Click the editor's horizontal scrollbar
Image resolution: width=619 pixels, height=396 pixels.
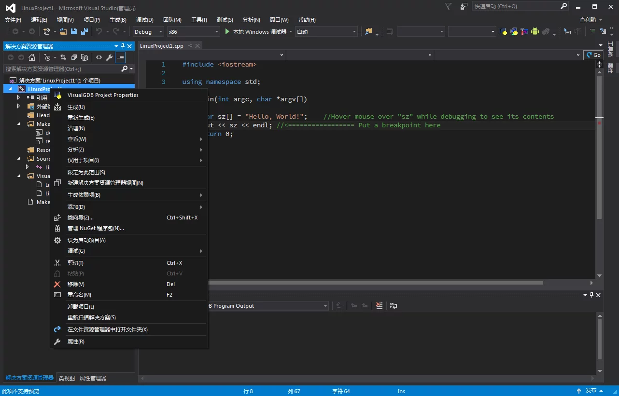point(377,283)
